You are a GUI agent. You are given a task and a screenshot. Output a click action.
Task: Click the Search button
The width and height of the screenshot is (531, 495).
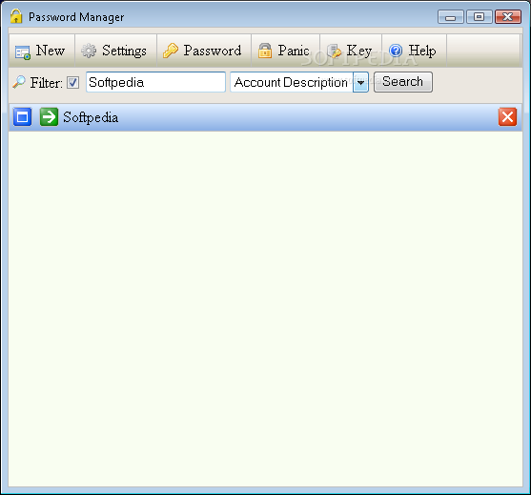403,82
